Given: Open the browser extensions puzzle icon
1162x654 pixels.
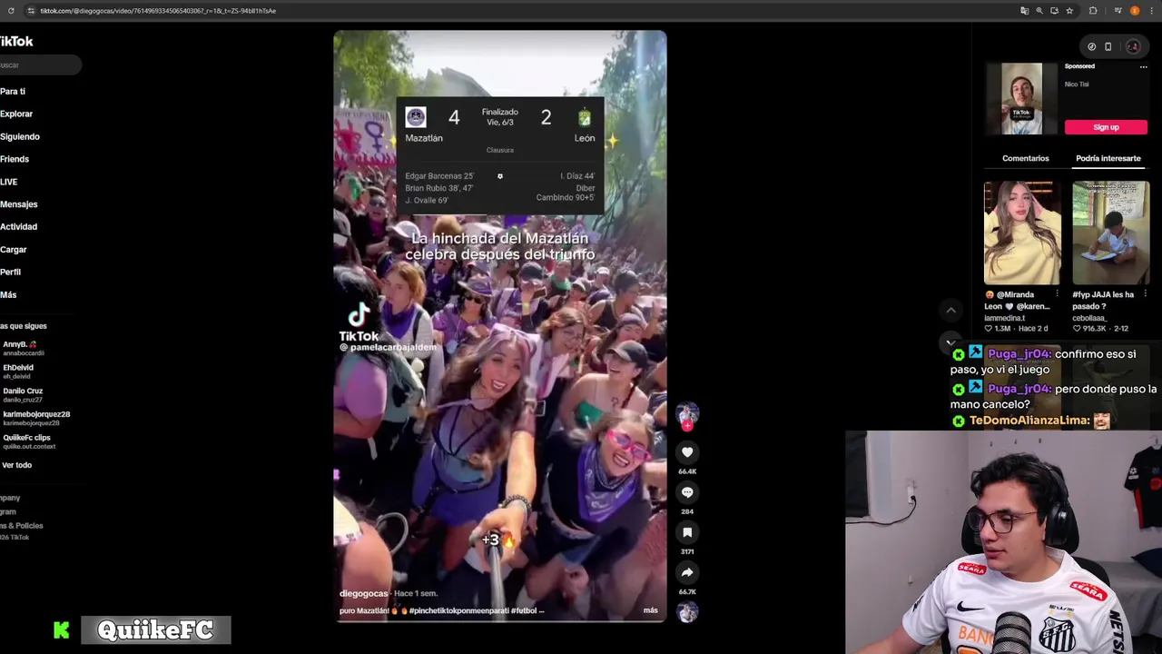Looking at the screenshot, I should click(1093, 11).
